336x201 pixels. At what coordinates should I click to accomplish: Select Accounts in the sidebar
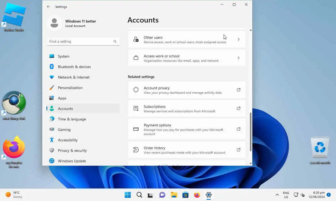click(x=83, y=109)
